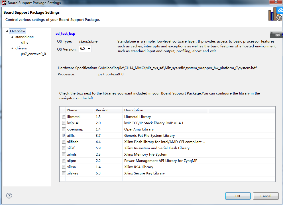Click the Hardware Specification system.hdf path
Viewport: 283px width, 205px height.
pyautogui.click(x=178, y=68)
